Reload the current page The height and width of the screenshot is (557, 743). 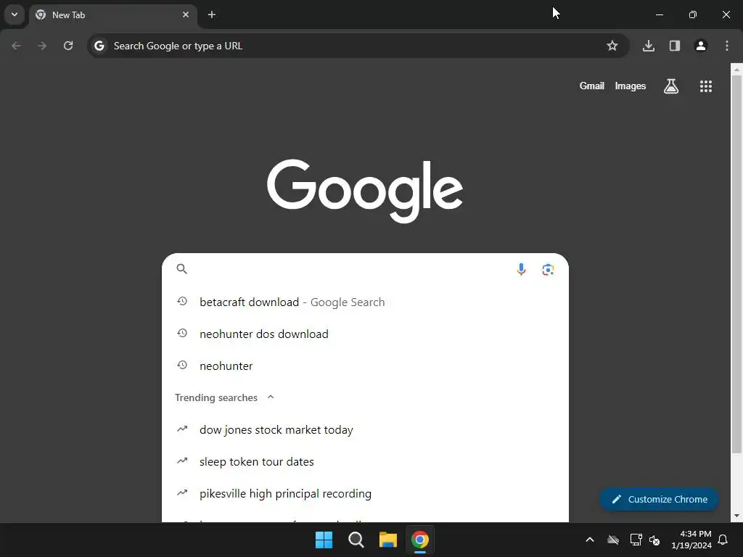pyautogui.click(x=68, y=46)
